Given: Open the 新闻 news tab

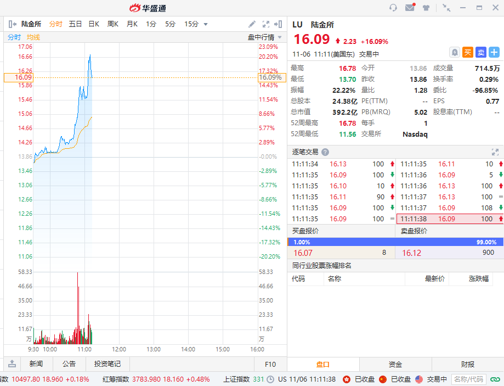Looking at the screenshot, I should tap(36, 364).
